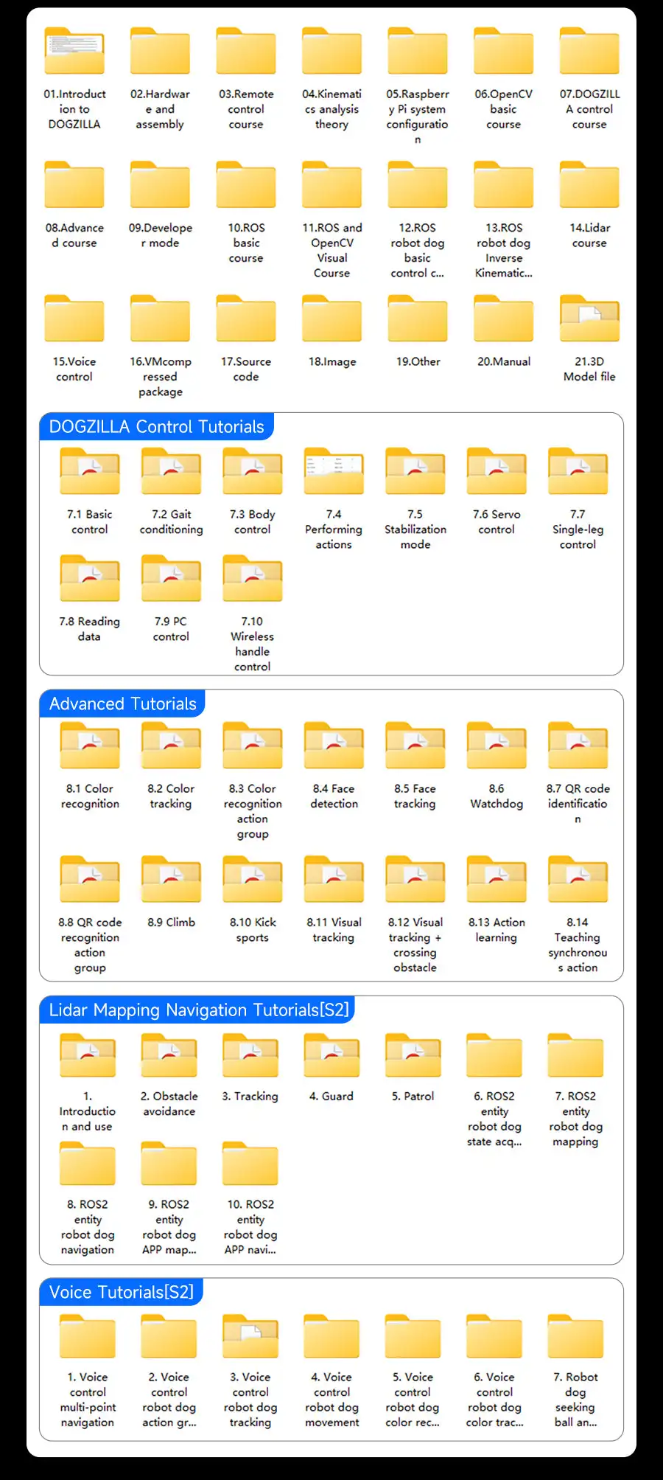Open the 20.Manual folder

pos(503,319)
